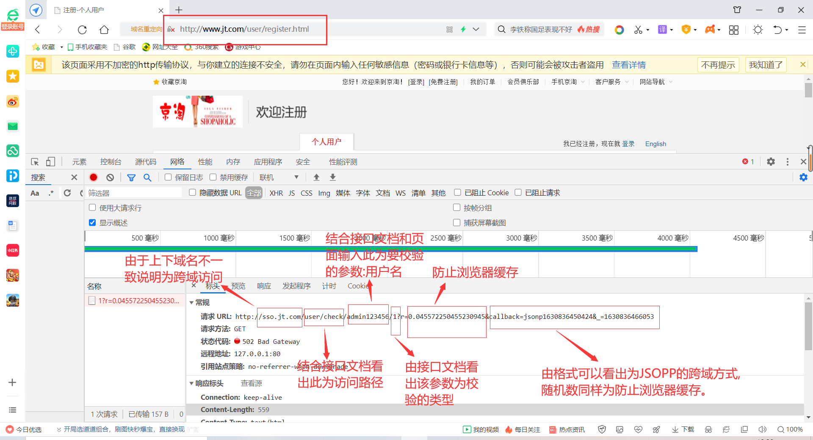Viewport: 813px width, 440px height.
Task: Import HAR file with upload arrow
Action: (x=316, y=177)
